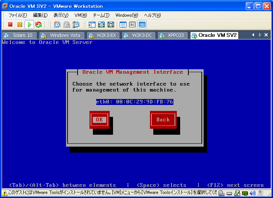Close the current VM tab with X
This screenshot has height=198, width=273.
(x=266, y=35)
